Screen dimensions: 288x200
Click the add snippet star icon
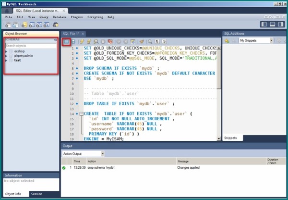coord(227,41)
